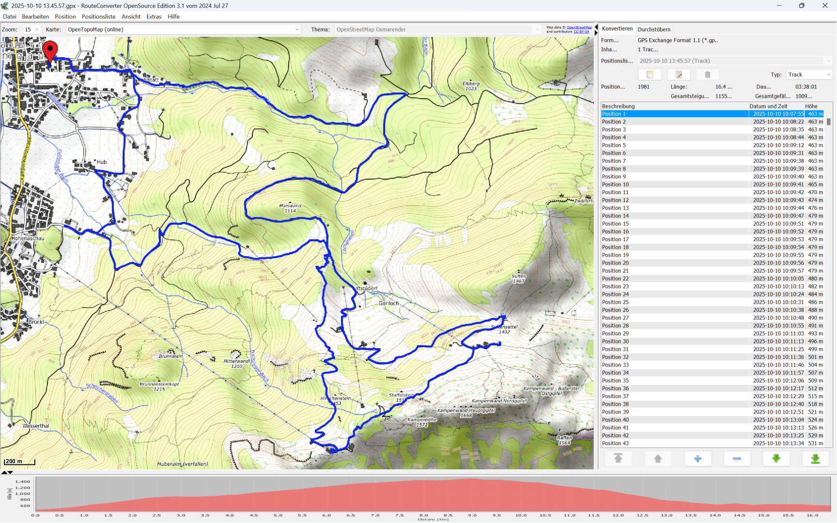Collapse the right panel using splitter arrow

[596, 32]
